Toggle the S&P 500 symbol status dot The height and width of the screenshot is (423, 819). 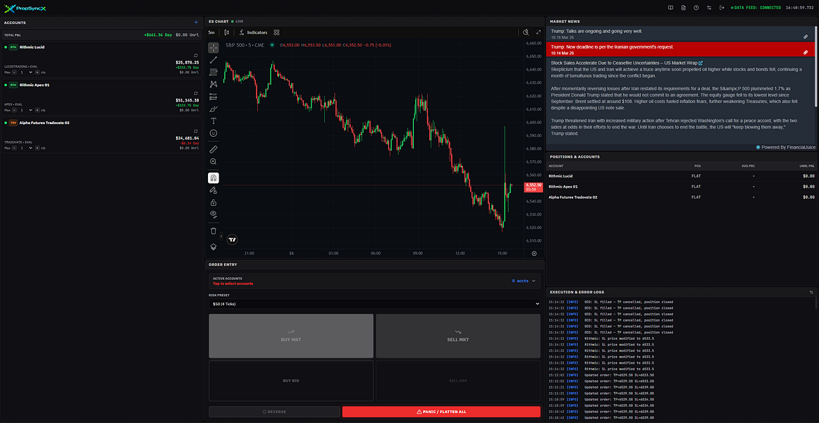click(271, 45)
